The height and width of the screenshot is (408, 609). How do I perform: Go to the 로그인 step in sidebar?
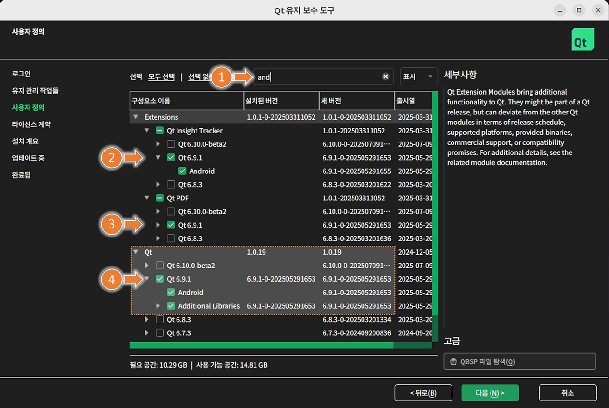tap(21, 74)
